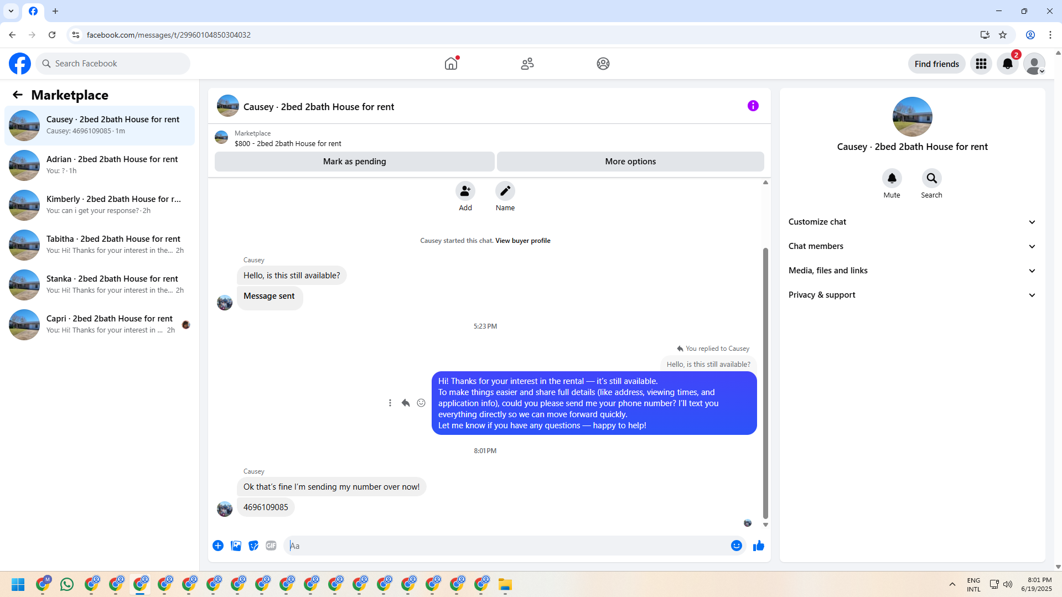The height and width of the screenshot is (597, 1062).
Task: Open the taskbar clock and date
Action: 1037,584
